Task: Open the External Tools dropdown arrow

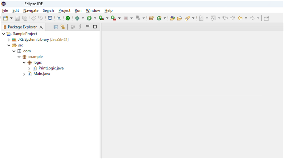Action: click(x=119, y=18)
